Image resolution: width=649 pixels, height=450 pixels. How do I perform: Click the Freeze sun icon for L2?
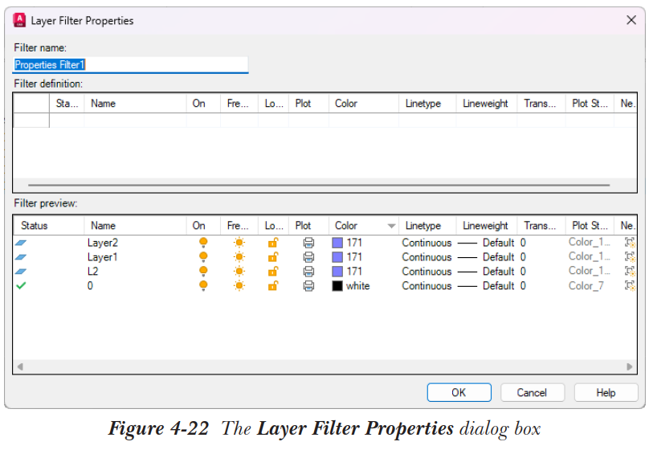point(239,272)
